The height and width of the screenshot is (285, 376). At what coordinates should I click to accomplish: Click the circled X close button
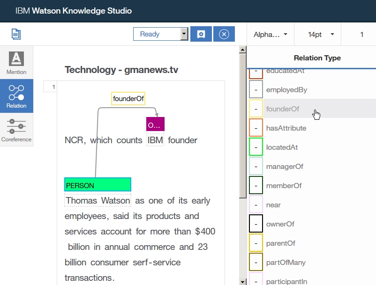point(224,34)
